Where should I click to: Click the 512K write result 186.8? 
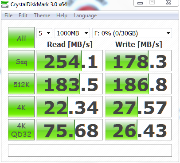[138, 84]
